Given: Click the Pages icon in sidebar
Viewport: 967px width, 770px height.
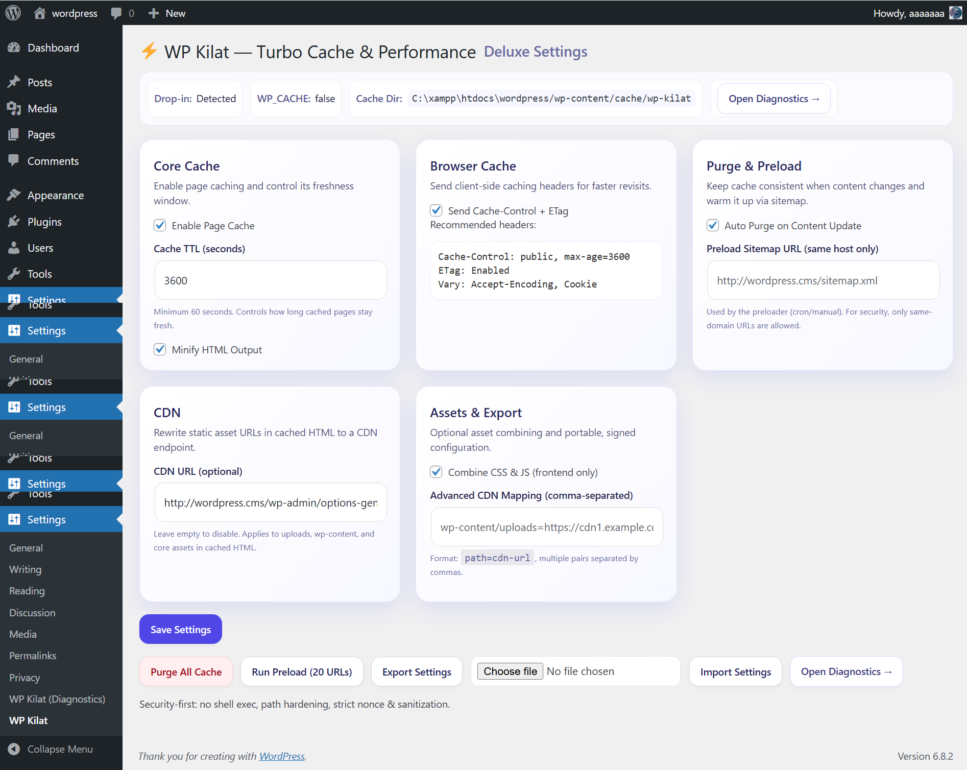Looking at the screenshot, I should (14, 134).
